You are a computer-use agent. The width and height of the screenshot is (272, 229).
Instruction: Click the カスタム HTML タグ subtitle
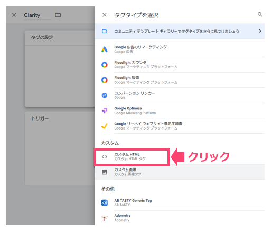coord(130,159)
